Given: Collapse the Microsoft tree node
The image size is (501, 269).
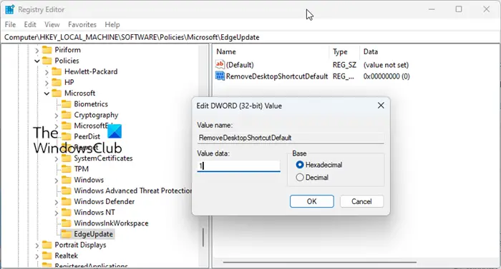Looking at the screenshot, I should click(47, 93).
